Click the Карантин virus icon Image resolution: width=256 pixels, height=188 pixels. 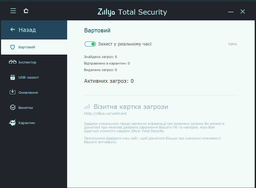click(x=13, y=123)
